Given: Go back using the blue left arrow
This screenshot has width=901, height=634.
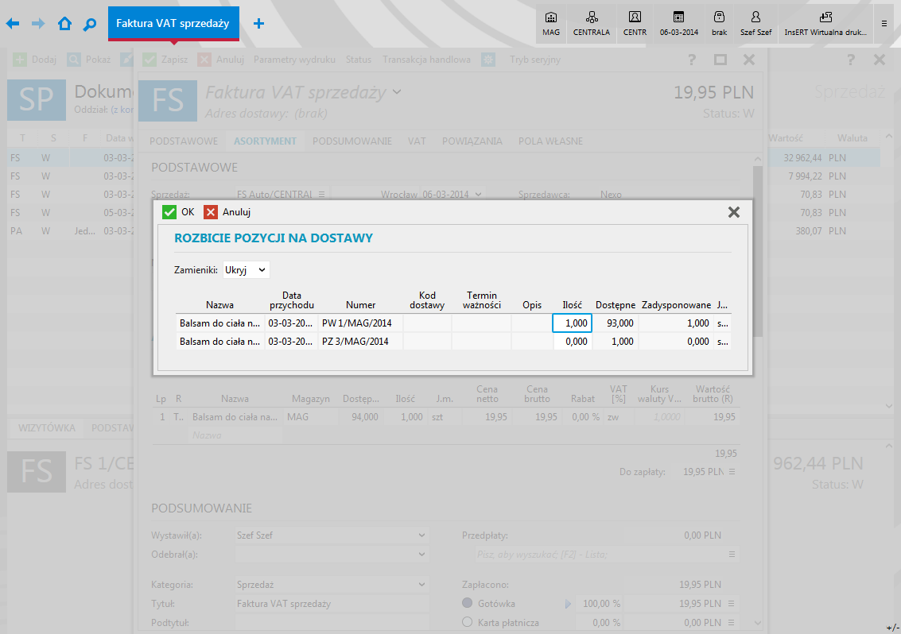Looking at the screenshot, I should [x=13, y=24].
